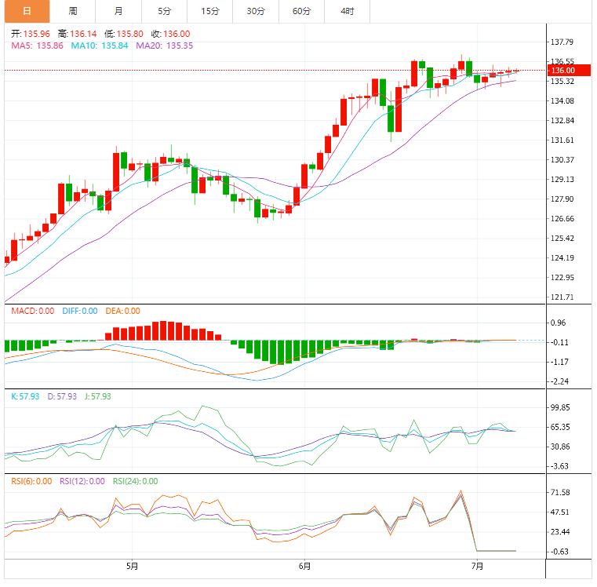This screenshot has height=587, width=597.
Task: Select the 周 weekly chart tab
Action: 73,11
